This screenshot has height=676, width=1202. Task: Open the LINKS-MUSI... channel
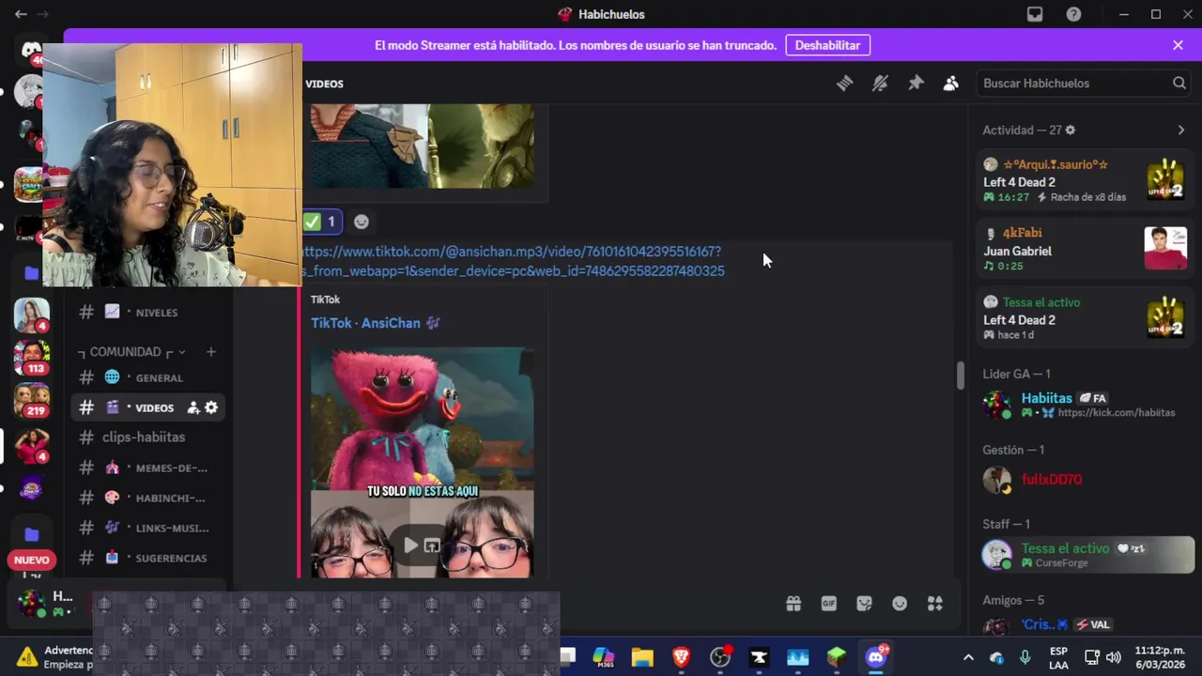[x=148, y=528]
